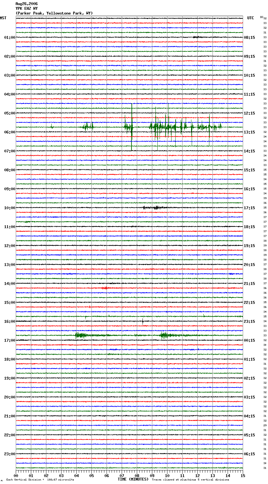
Task: Click minute 00 on the time axis
Action: tap(16, 475)
